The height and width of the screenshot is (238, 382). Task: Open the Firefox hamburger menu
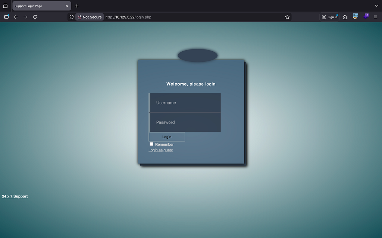tap(376, 17)
